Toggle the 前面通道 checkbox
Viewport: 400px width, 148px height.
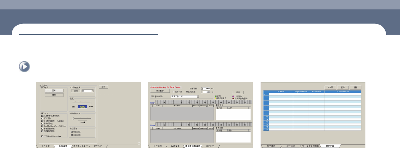click(72, 132)
